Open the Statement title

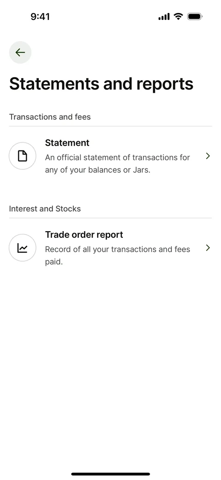(67, 143)
